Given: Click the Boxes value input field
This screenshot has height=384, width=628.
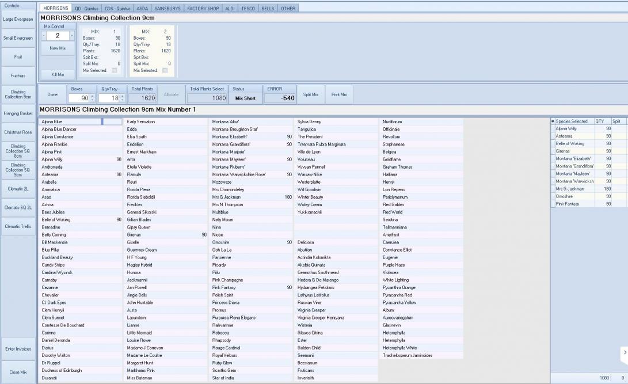Looking at the screenshot, I should click(79, 98).
